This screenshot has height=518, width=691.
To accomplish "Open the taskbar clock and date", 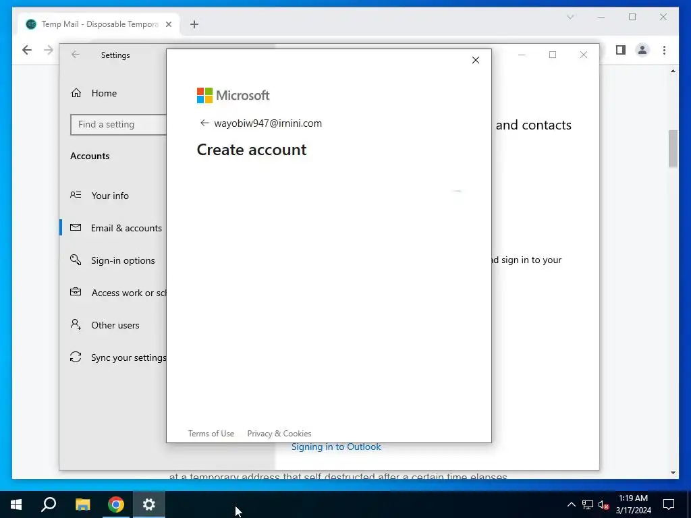I will click(x=633, y=505).
